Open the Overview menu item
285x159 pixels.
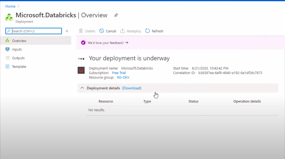pos(19,41)
